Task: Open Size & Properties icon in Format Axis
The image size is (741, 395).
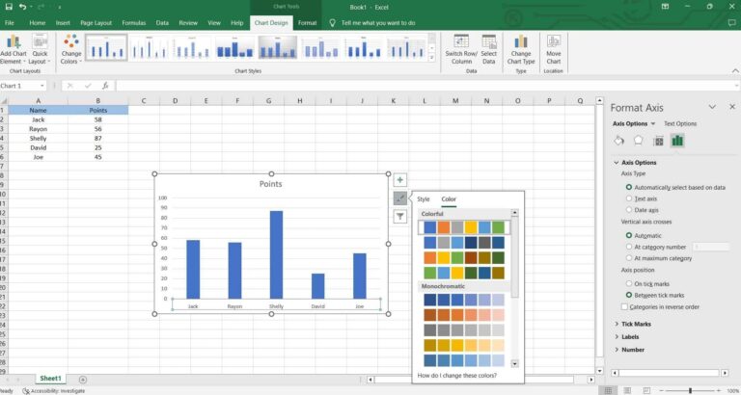Action: tap(658, 141)
